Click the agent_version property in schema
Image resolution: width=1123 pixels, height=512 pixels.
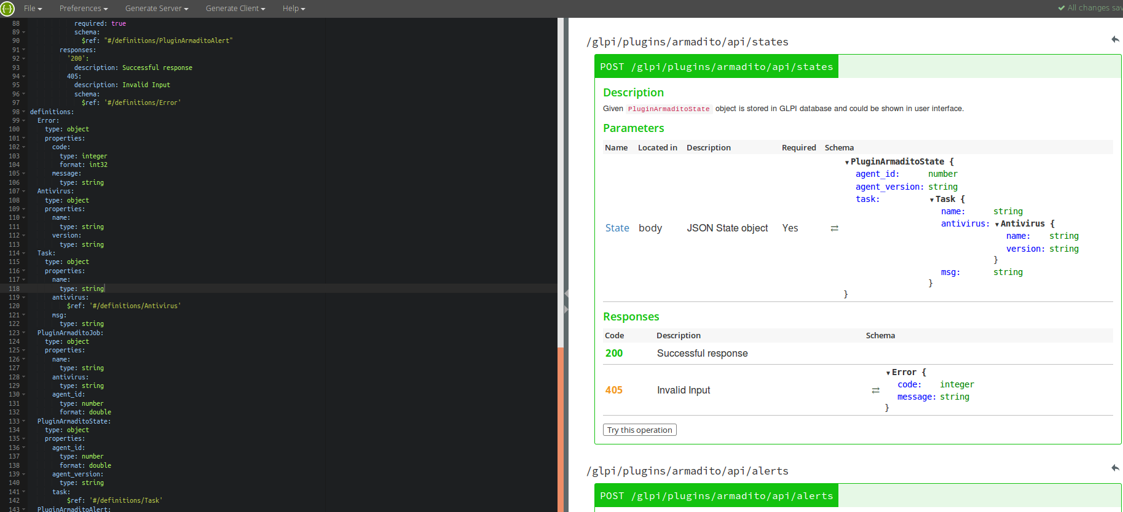click(x=889, y=187)
